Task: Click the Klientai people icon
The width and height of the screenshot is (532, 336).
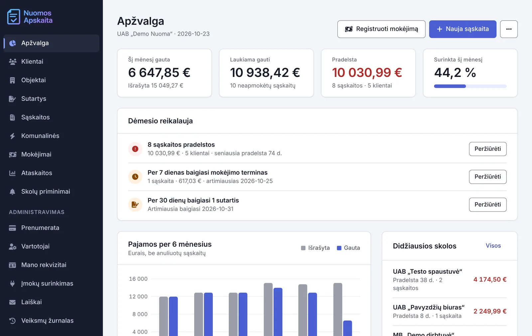Action: 13,62
